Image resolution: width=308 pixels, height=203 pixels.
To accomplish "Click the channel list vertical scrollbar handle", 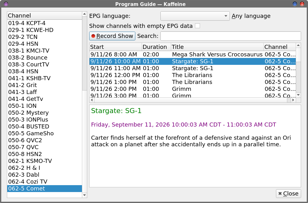I will (x=85, y=53).
